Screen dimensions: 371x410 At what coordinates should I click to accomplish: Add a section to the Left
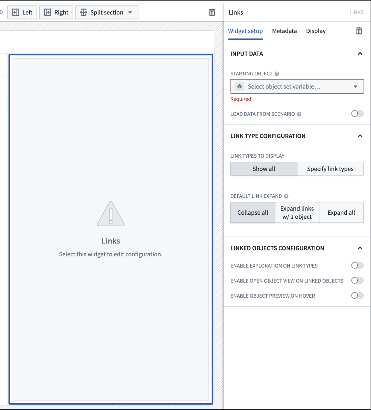point(22,12)
